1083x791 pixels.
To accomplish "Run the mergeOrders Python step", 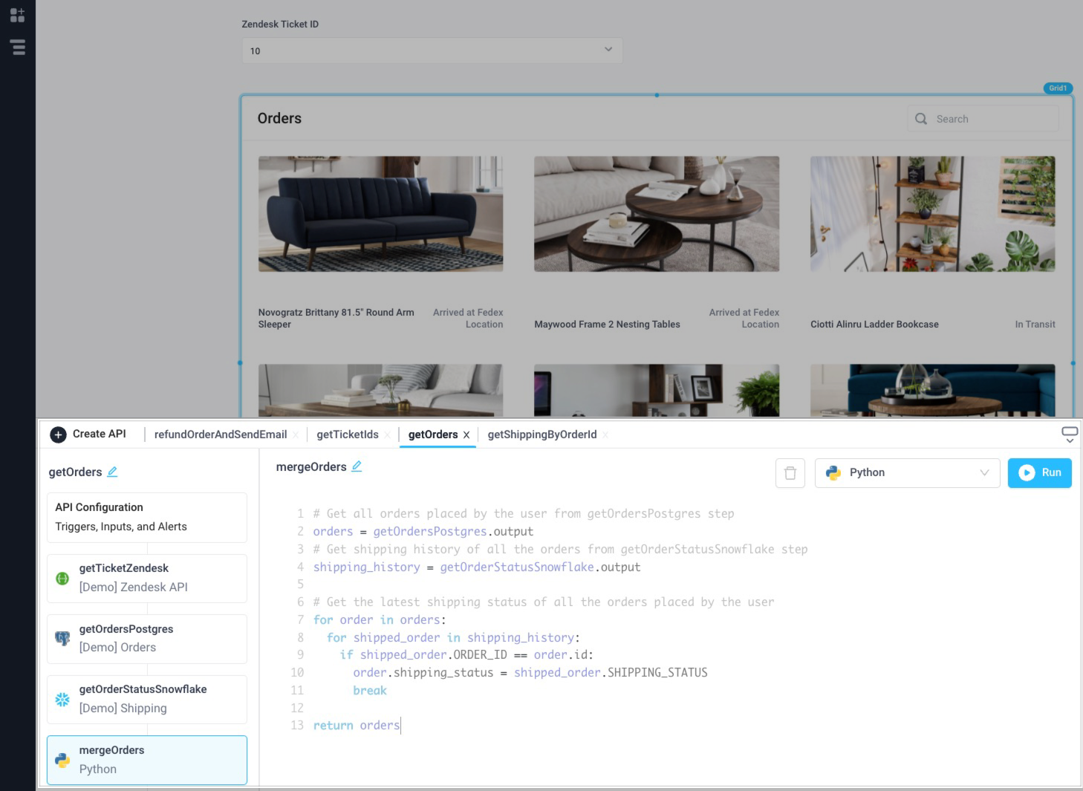I will pos(1039,472).
